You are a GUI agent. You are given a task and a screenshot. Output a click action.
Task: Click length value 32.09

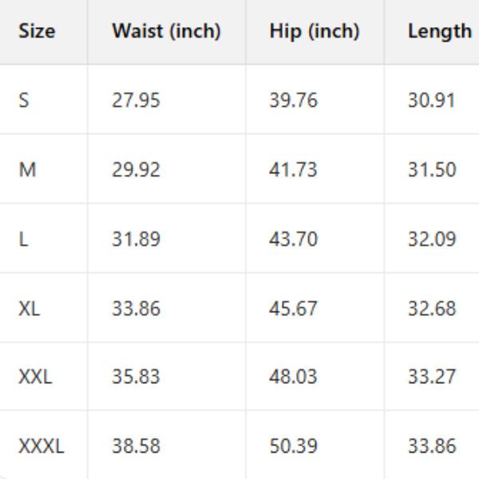click(432, 239)
